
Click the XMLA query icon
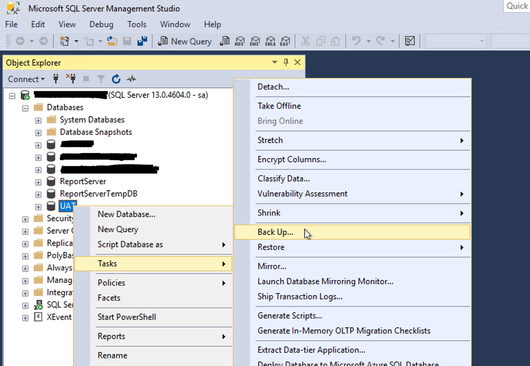[x=270, y=41]
